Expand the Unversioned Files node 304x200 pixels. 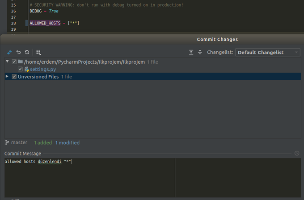pyautogui.click(x=7, y=76)
